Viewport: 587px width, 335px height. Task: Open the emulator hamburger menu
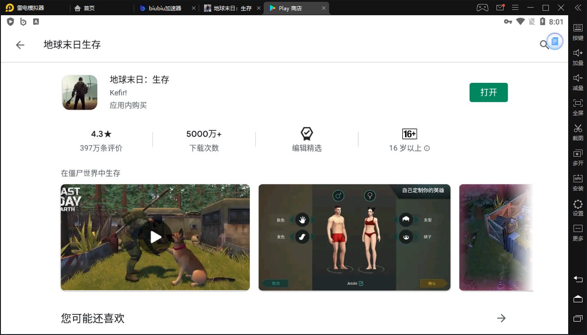point(515,8)
